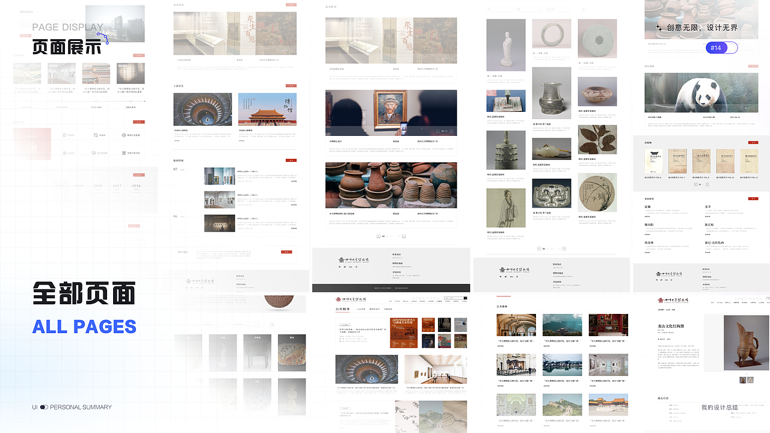Image resolution: width=770 pixels, height=433 pixels.
Task: Click 四川大学博物馆 logo on 公共服务 page header
Action: (x=351, y=299)
